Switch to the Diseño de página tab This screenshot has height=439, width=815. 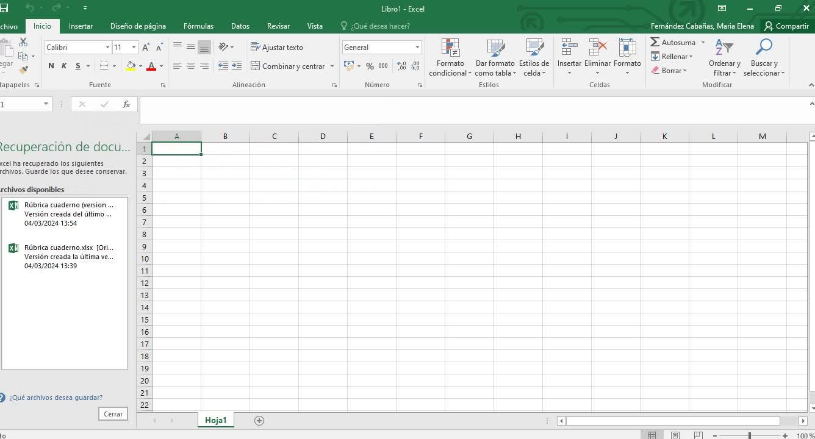(x=138, y=26)
